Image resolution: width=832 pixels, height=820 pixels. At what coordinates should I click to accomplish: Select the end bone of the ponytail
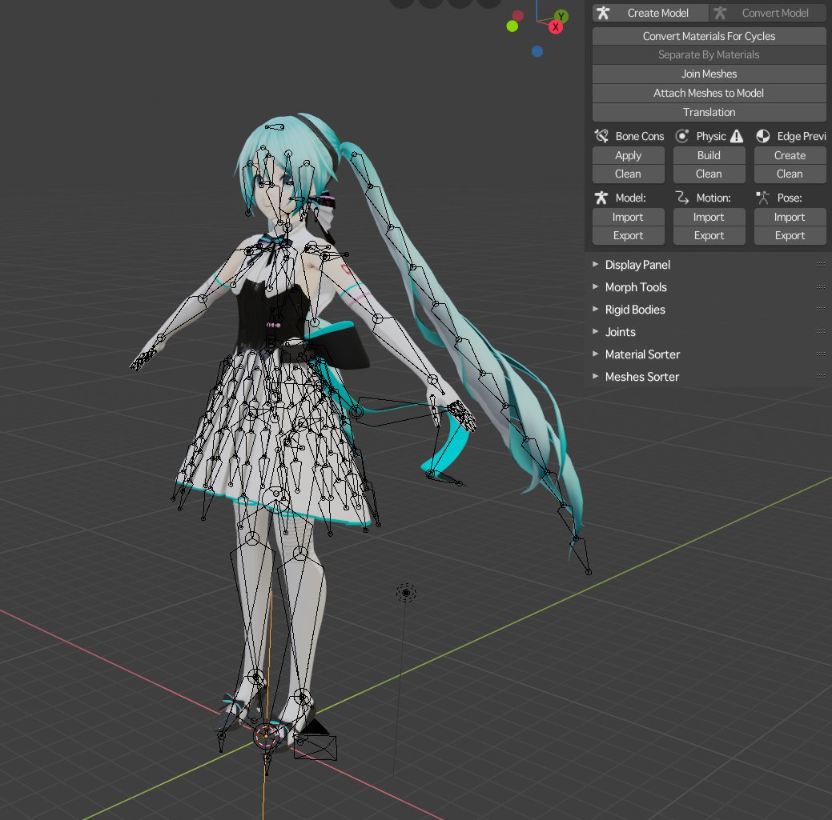[x=581, y=555]
